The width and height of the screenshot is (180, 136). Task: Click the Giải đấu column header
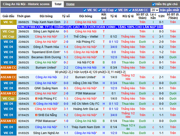pyautogui.click(x=8, y=16)
